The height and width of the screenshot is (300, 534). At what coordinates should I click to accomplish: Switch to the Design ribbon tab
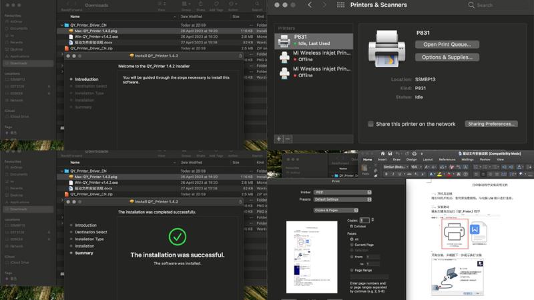(x=412, y=159)
